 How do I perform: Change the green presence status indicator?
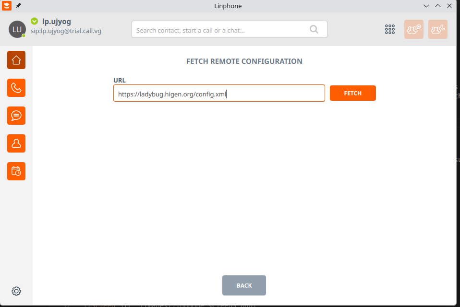(x=34, y=21)
